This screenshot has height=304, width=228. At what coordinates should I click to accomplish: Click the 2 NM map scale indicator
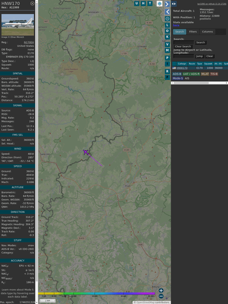[48, 301]
